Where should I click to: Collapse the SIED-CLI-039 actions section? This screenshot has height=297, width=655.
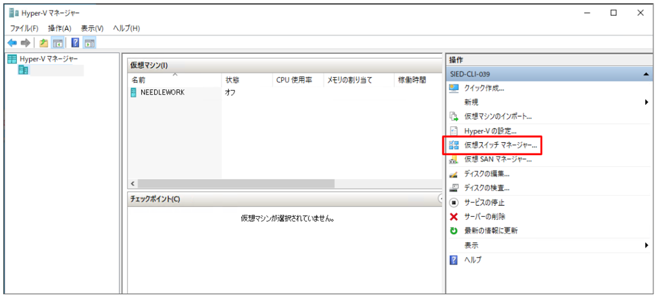point(646,74)
